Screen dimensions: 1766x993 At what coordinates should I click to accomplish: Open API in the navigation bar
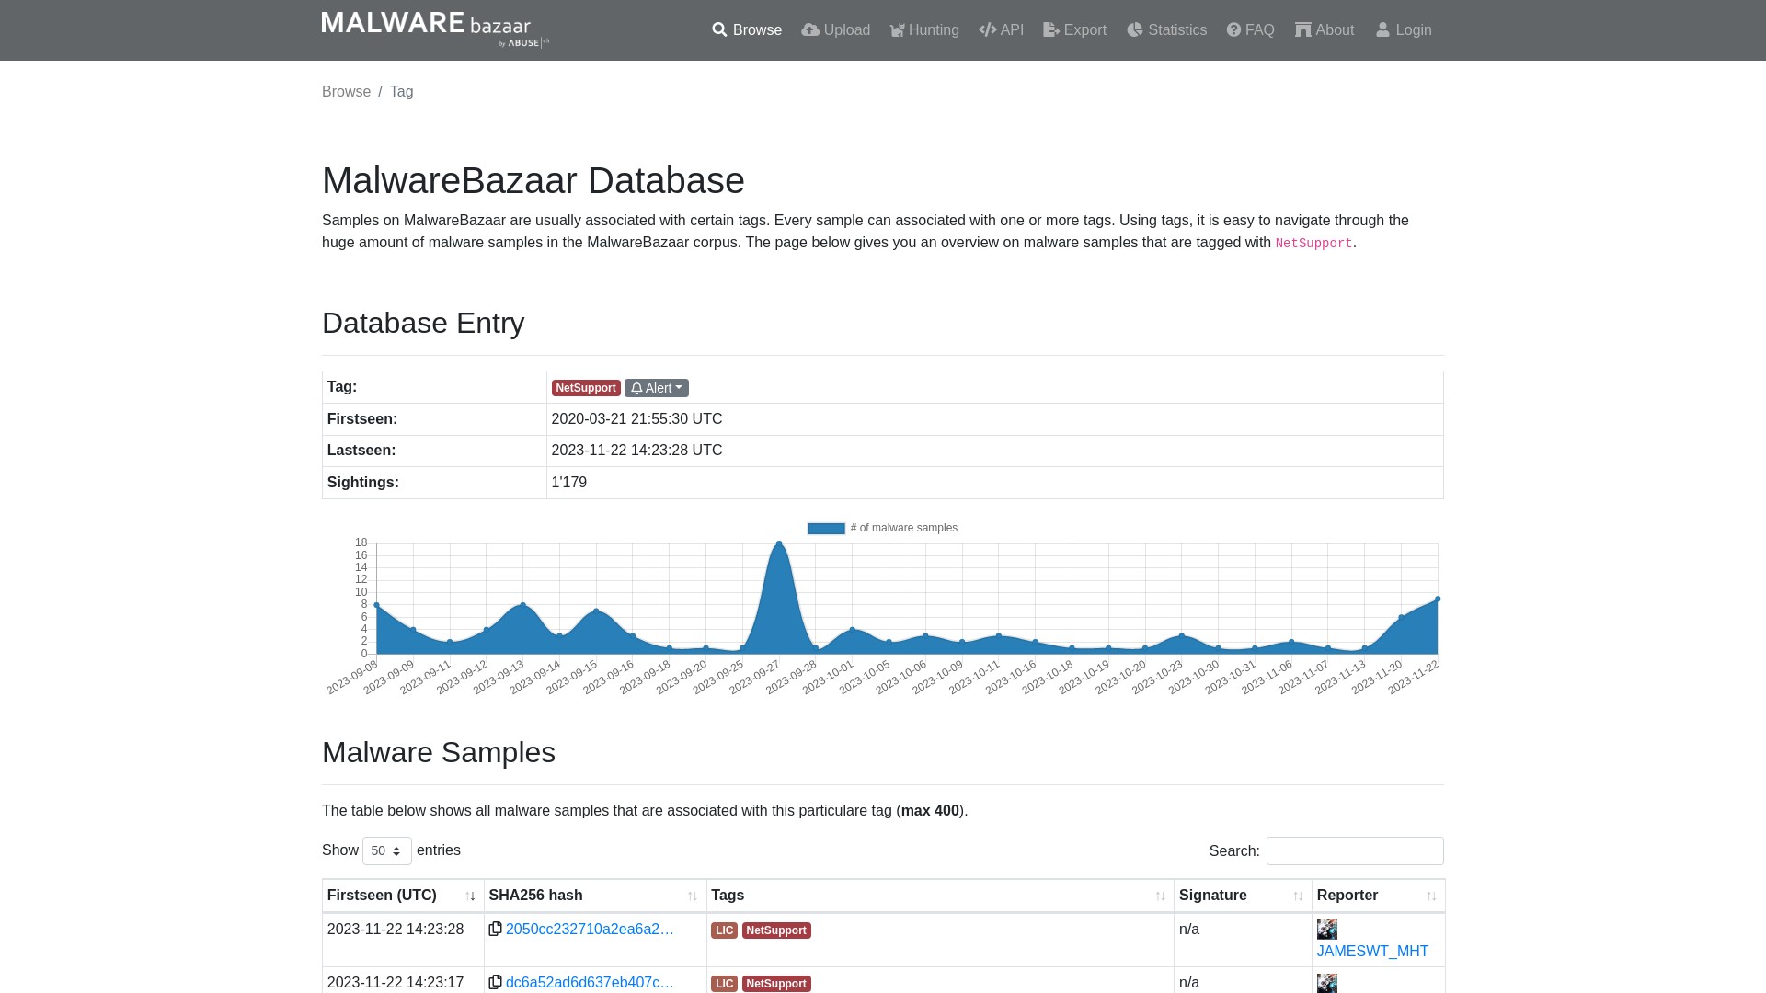click(x=1002, y=30)
